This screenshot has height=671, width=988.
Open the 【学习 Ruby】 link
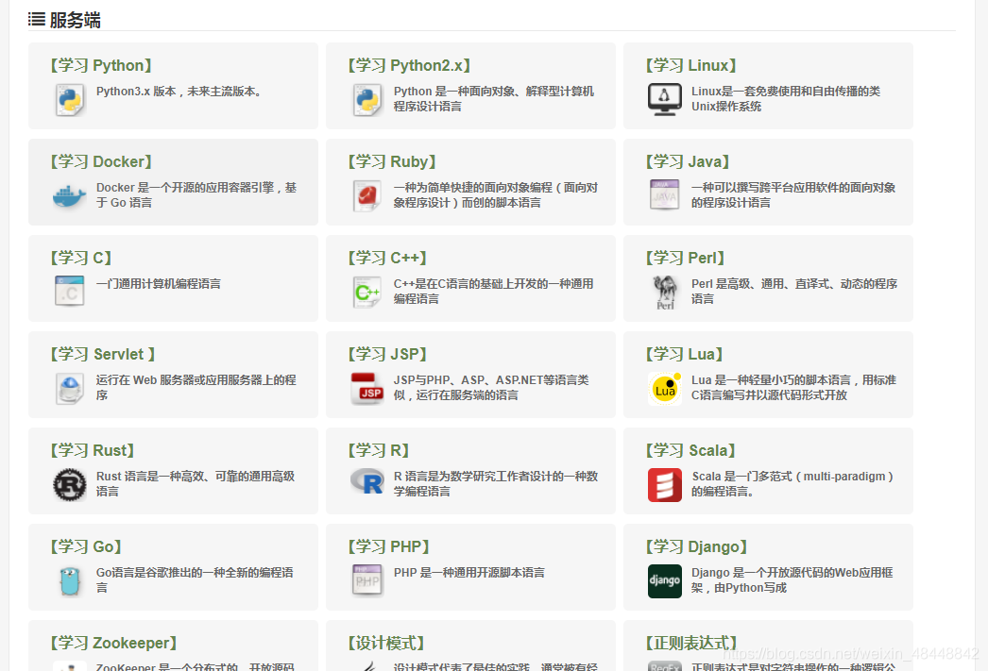point(392,161)
